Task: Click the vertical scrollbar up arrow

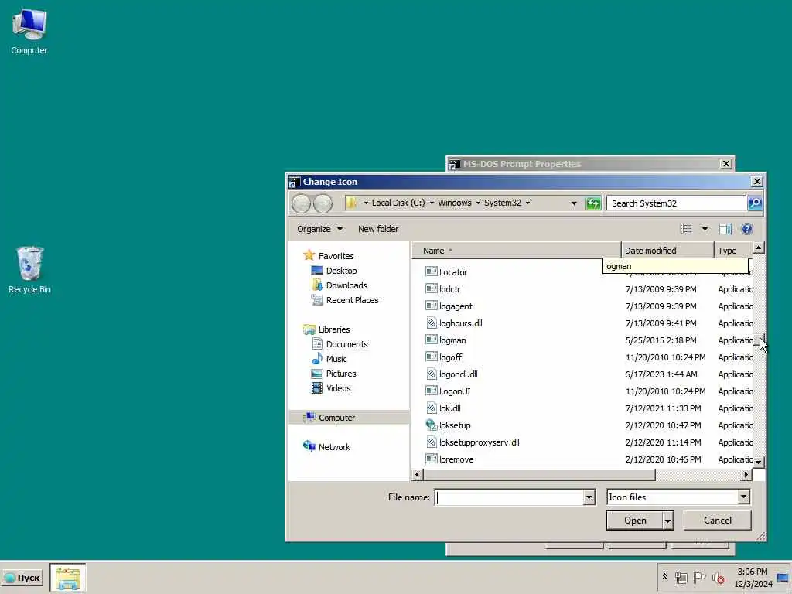Action: click(x=758, y=248)
